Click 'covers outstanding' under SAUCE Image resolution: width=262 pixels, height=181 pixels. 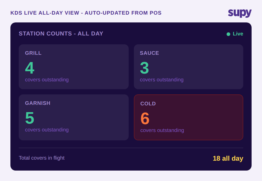click(161, 80)
